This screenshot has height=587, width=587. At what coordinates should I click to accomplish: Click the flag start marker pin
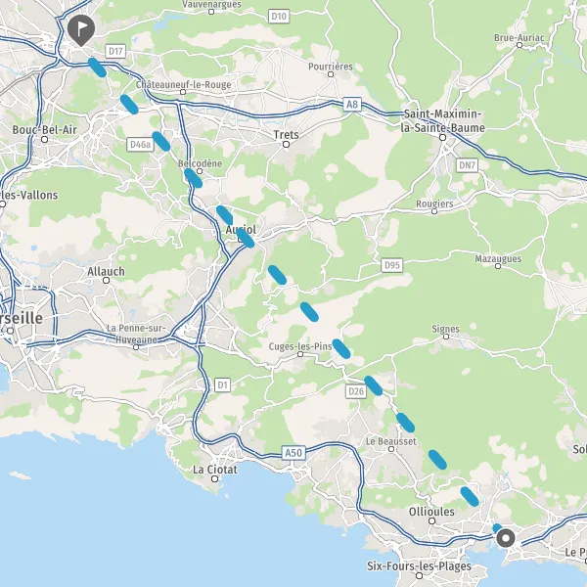coord(81,30)
